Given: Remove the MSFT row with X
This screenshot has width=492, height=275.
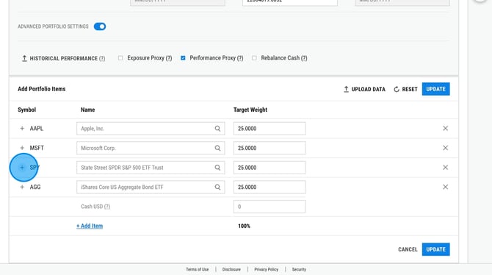Looking at the screenshot, I should (x=445, y=148).
